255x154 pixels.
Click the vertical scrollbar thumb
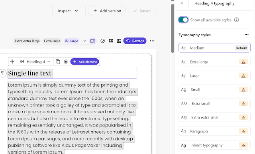coord(173,28)
